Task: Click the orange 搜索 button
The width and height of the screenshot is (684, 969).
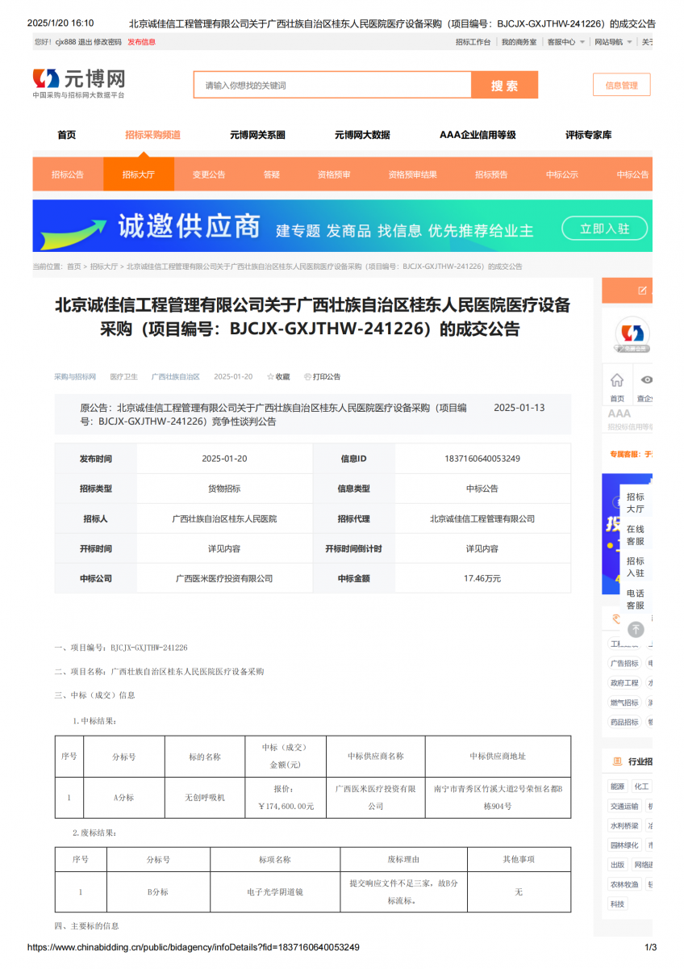Action: click(x=505, y=86)
